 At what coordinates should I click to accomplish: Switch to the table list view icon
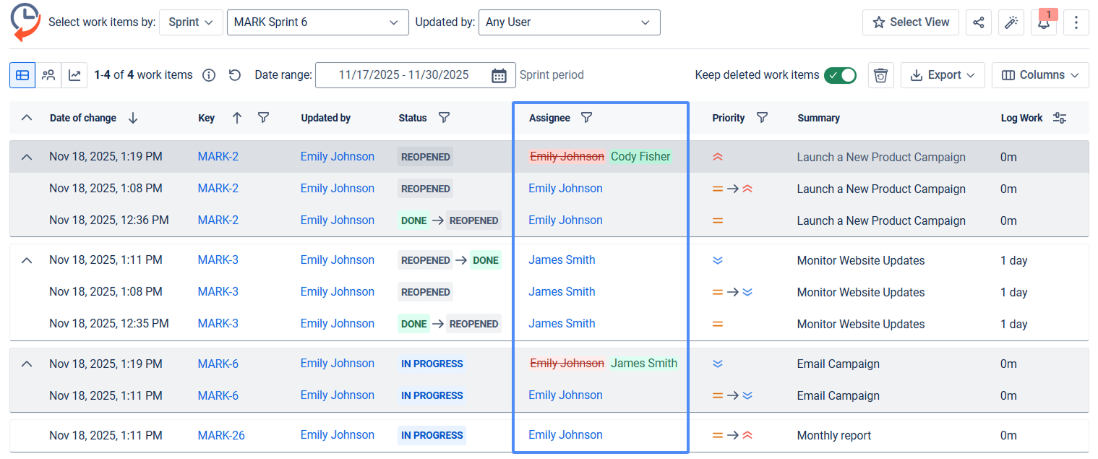(22, 74)
